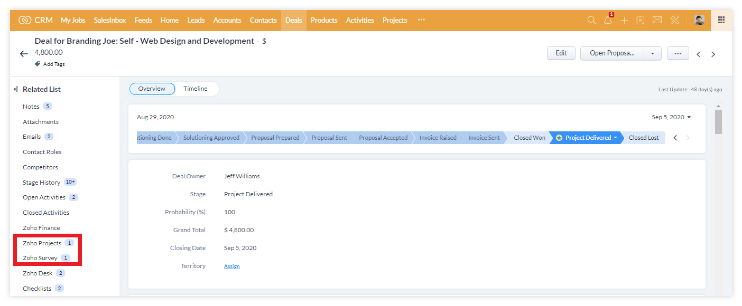Click the plus create-new icon
Screen dimensions: 742x306
click(624, 20)
